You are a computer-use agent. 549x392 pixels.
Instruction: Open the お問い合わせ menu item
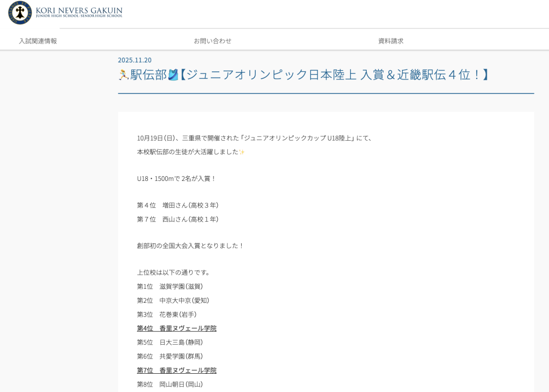[x=212, y=41]
